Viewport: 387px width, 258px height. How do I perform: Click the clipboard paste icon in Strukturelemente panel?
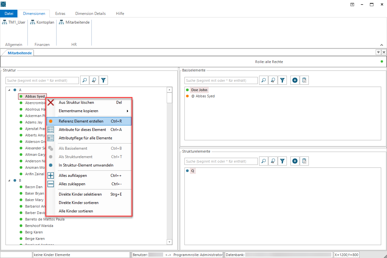(304, 161)
